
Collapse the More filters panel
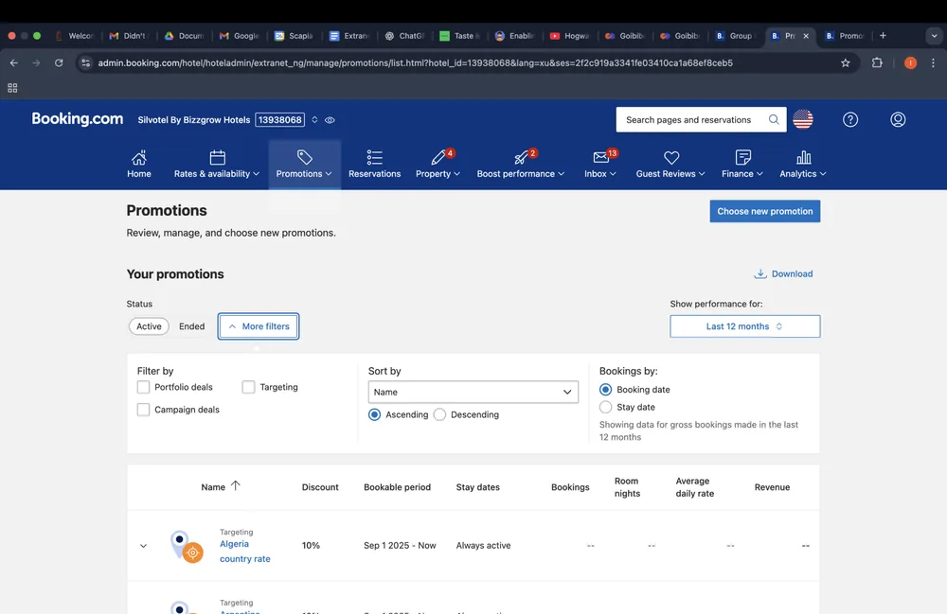259,326
